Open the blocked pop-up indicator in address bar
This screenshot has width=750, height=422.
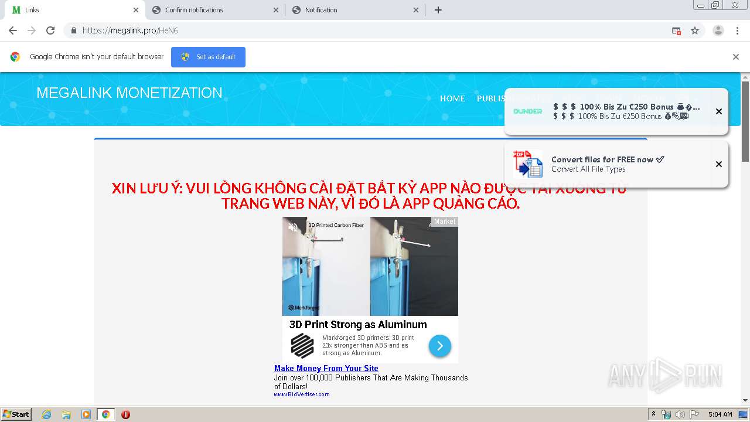676,30
